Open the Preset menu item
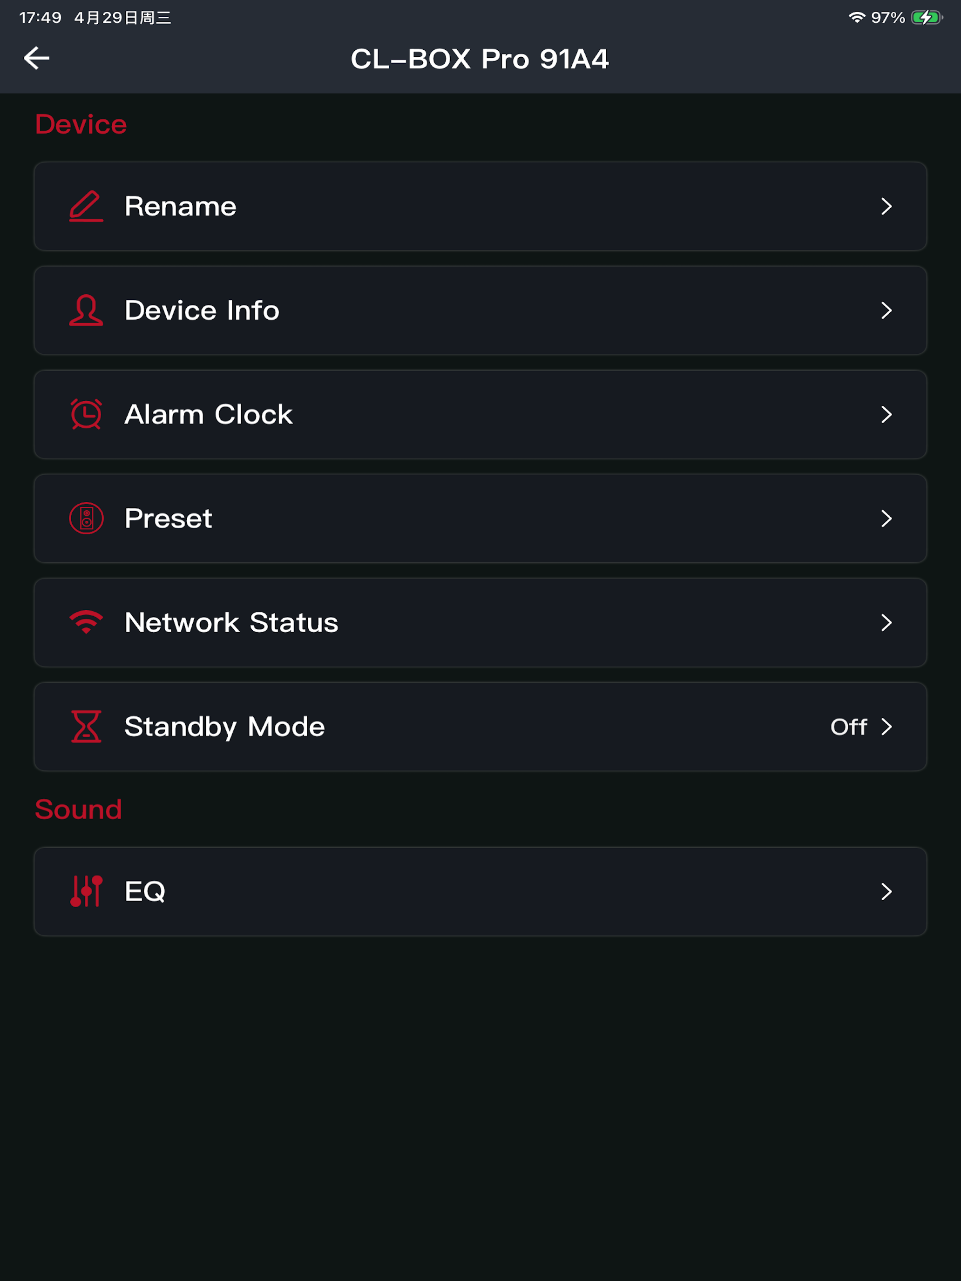This screenshot has width=961, height=1281. pyautogui.click(x=480, y=518)
